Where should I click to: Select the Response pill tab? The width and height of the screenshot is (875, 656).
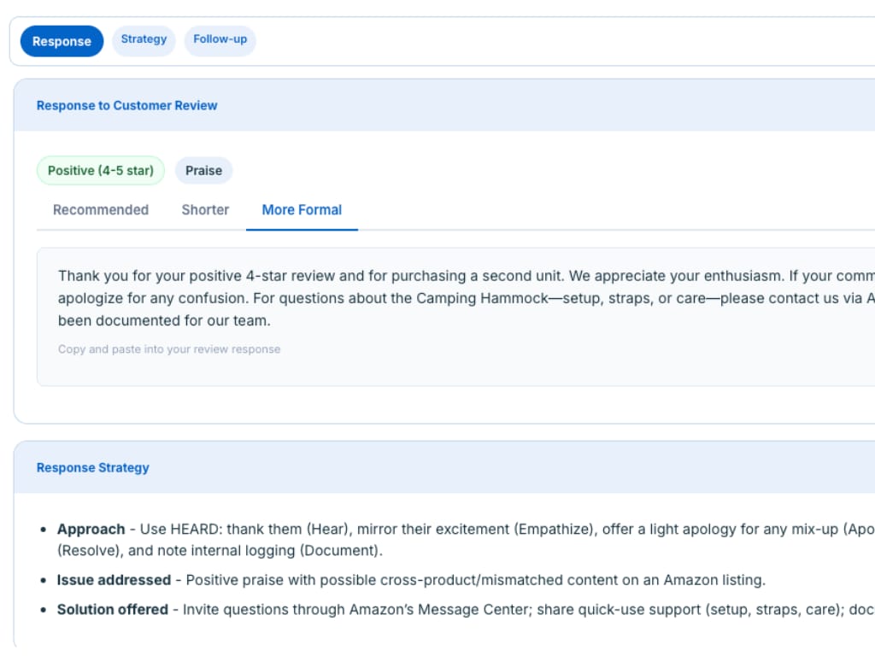pyautogui.click(x=62, y=41)
